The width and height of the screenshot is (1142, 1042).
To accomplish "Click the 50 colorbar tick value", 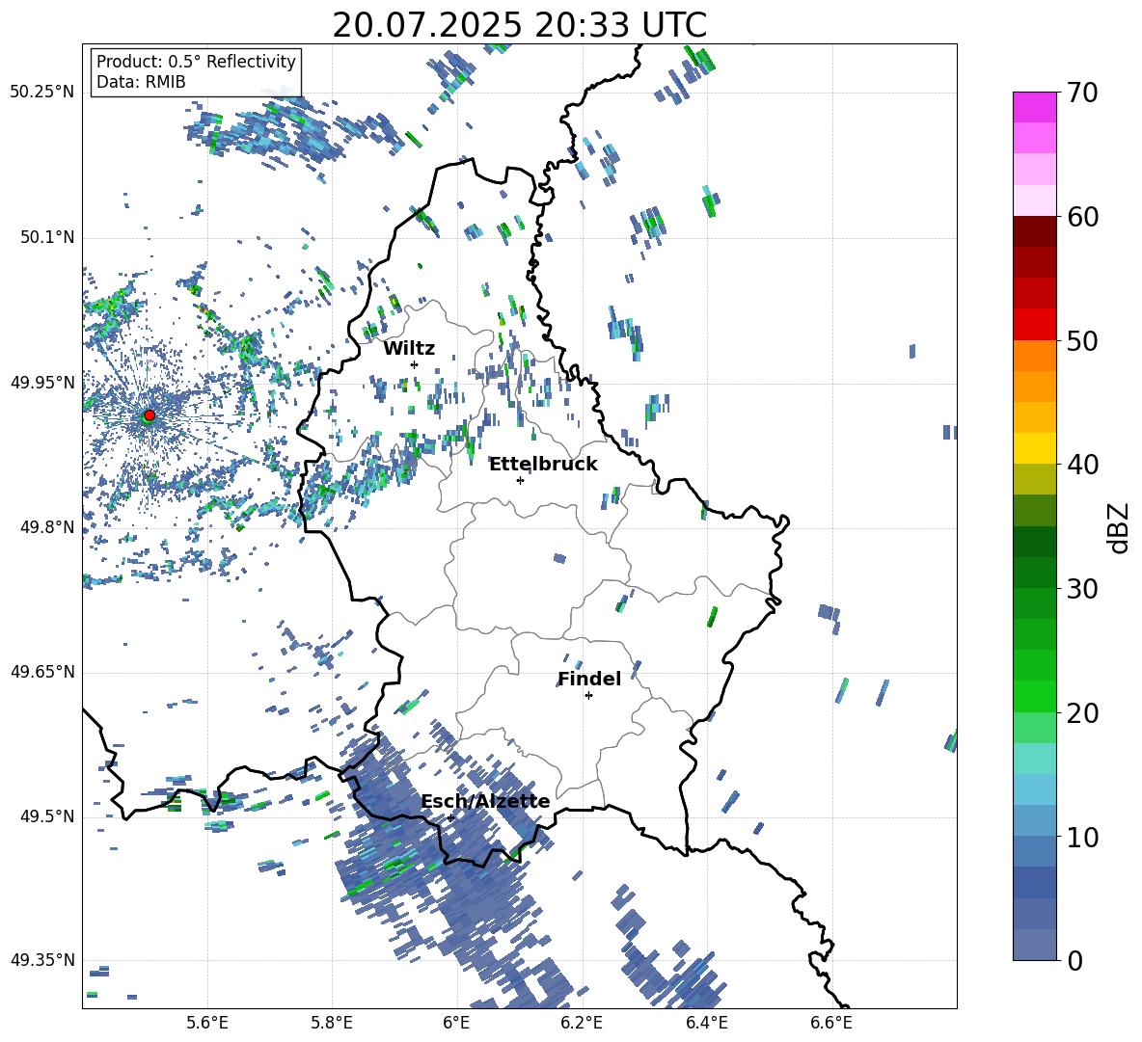I will pyautogui.click(x=1081, y=340).
